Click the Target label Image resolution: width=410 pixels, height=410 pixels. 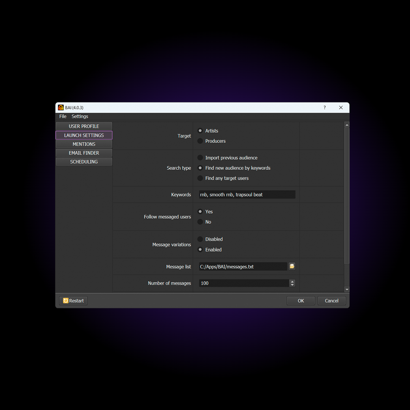(184, 136)
